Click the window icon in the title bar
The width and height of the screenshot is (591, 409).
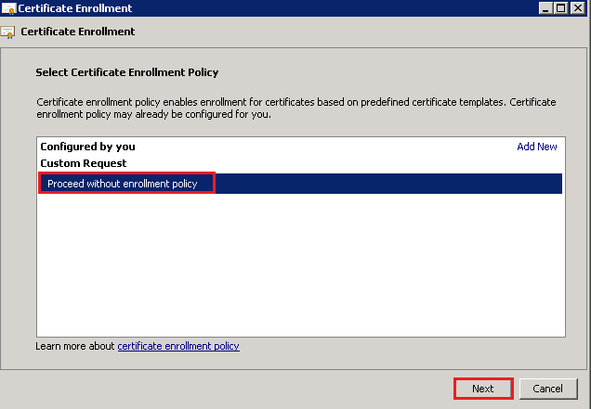pyautogui.click(x=7, y=8)
